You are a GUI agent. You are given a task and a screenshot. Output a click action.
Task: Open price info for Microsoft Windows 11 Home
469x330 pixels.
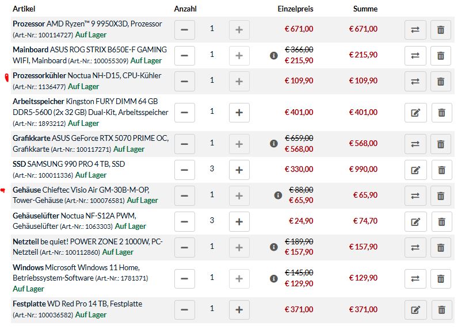(274, 279)
